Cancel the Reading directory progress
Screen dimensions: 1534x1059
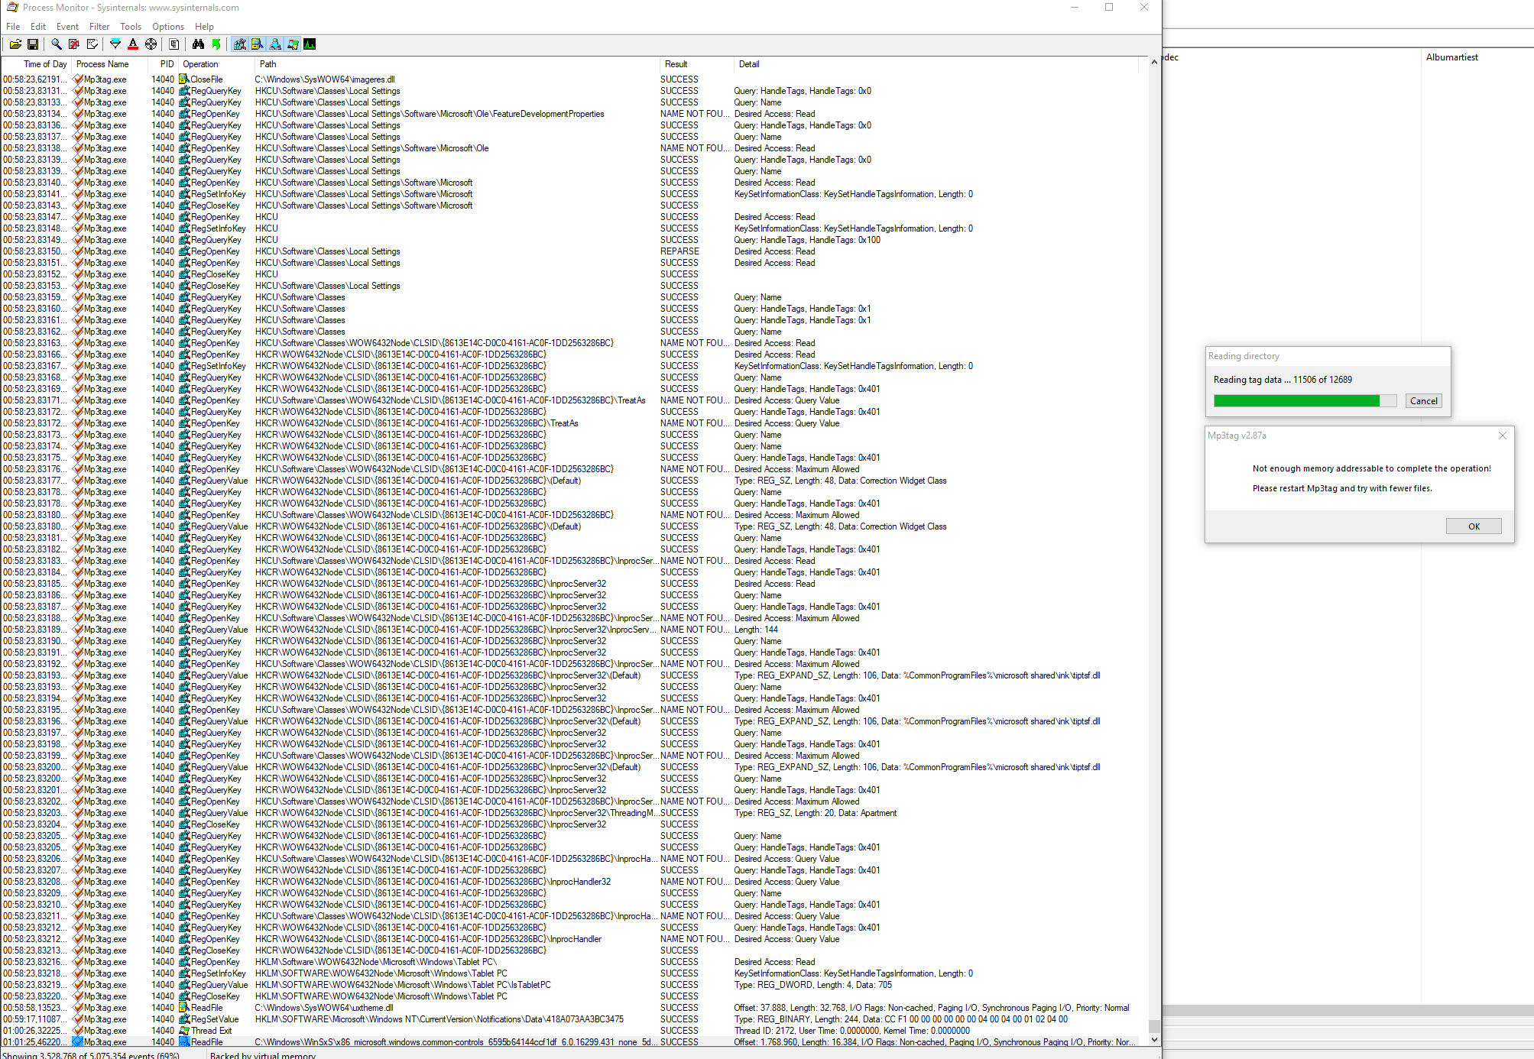tap(1422, 401)
